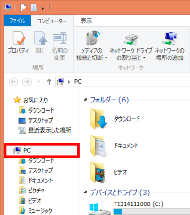
Task: Collapse the デバイスとドライブ (3) group
Action: coord(85,192)
